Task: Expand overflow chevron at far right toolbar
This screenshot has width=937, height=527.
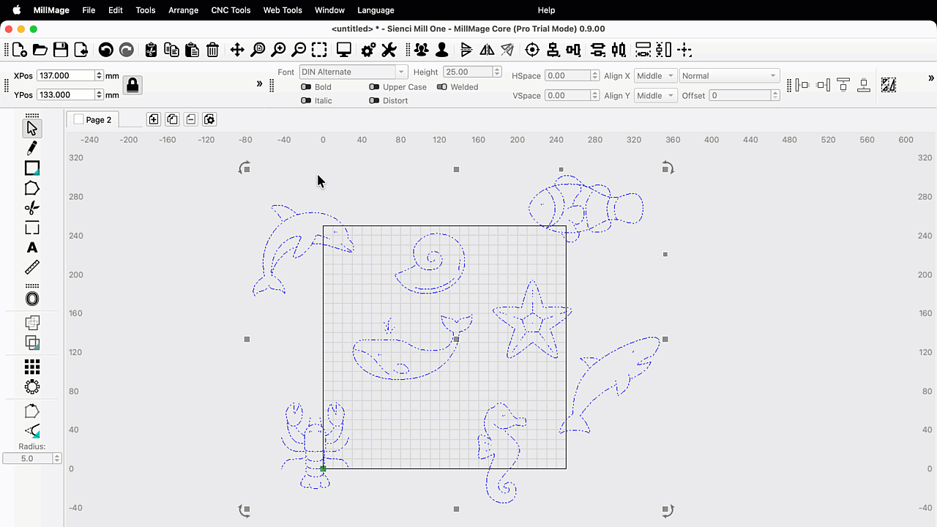Action: (x=931, y=78)
